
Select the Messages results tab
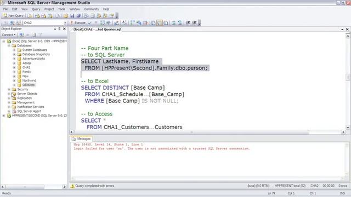click(82, 138)
